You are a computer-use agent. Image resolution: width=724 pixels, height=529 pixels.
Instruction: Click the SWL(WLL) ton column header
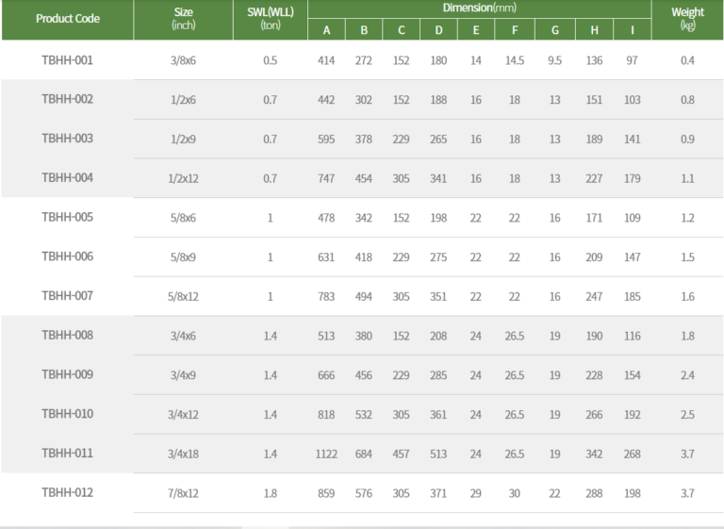point(270,19)
